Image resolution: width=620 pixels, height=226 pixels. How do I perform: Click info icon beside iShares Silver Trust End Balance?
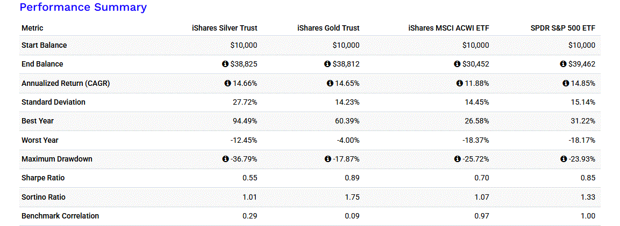tap(225, 64)
